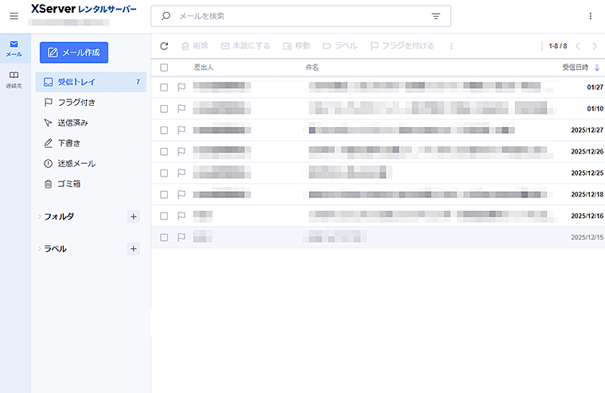Click the メールを検索 search field
The image size is (605, 393).
point(301,16)
